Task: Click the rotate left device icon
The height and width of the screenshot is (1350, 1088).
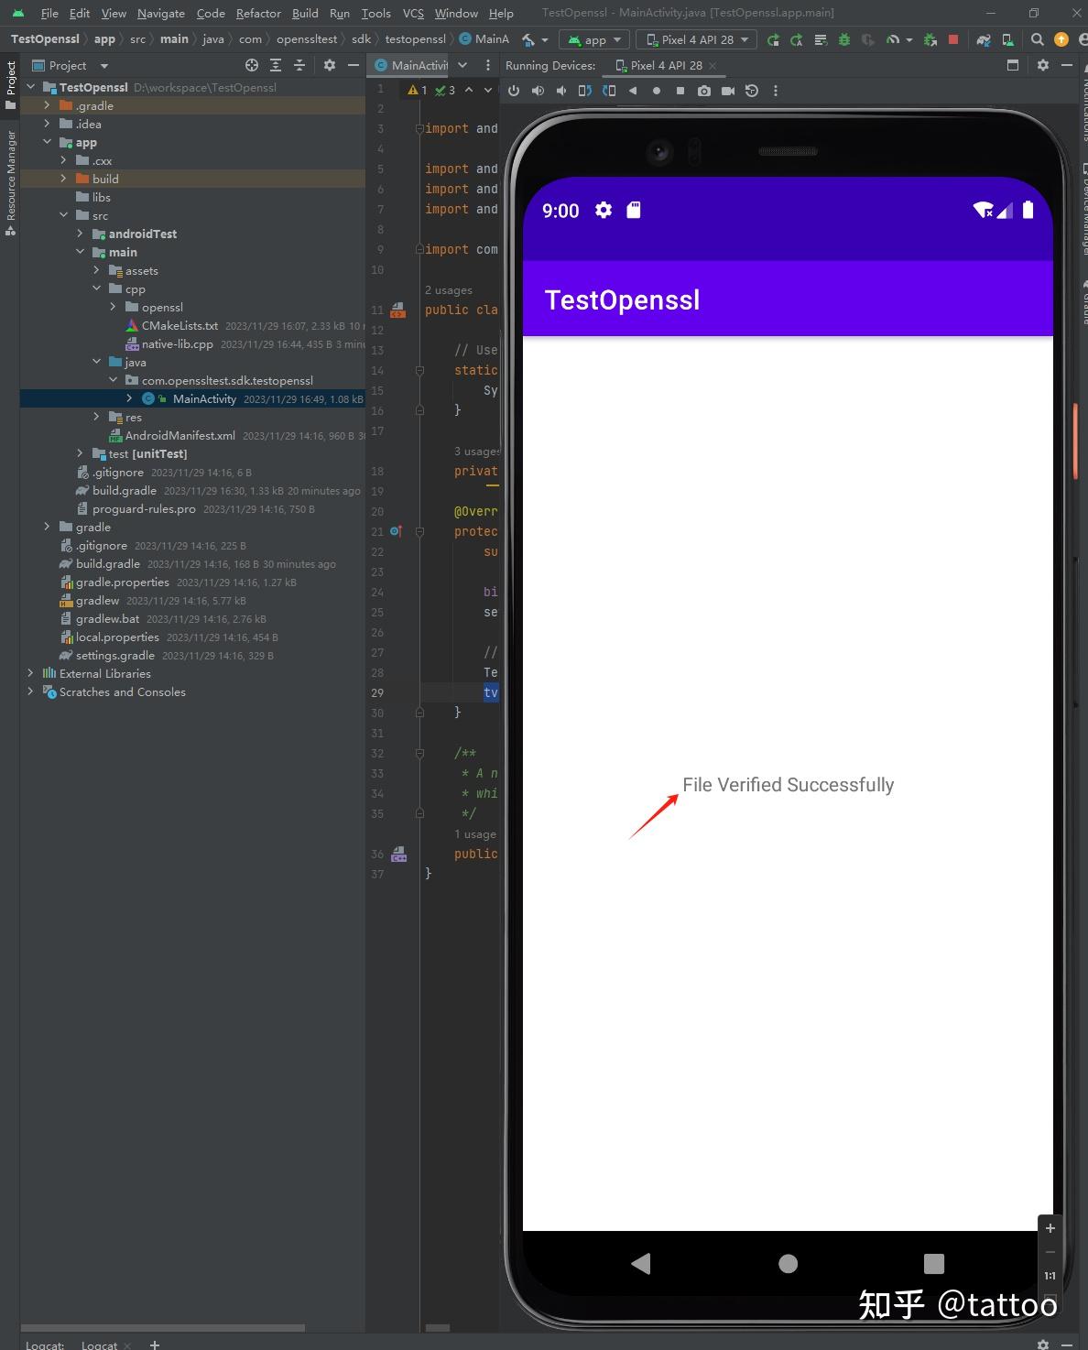Action: (x=585, y=91)
